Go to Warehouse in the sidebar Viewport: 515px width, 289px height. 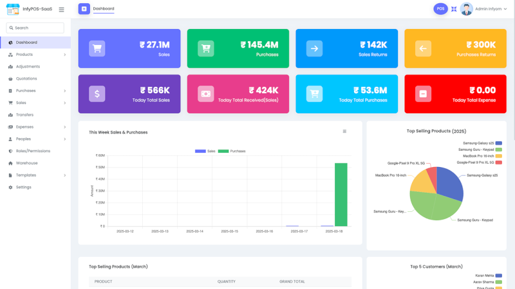point(26,163)
